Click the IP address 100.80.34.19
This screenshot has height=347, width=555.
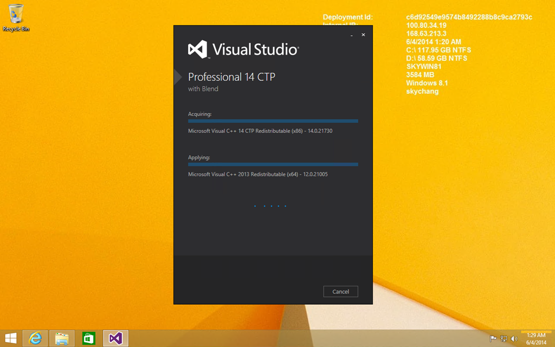(426, 25)
